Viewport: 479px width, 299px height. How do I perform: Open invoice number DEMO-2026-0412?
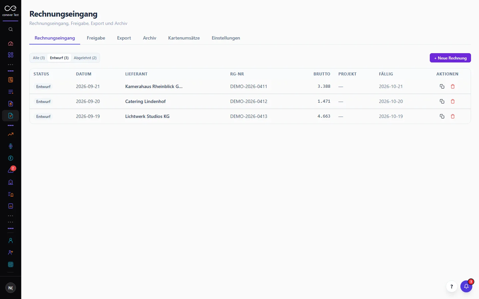249,101
